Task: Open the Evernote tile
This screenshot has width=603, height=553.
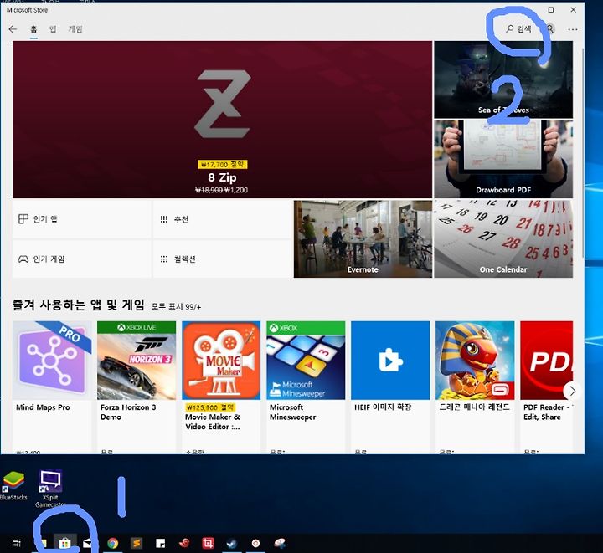Action: [x=363, y=238]
